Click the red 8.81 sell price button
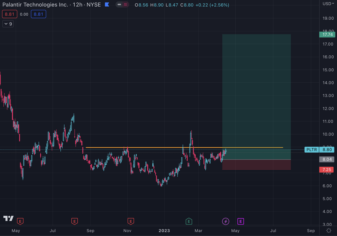The height and width of the screenshot is (236, 337). [x=10, y=14]
